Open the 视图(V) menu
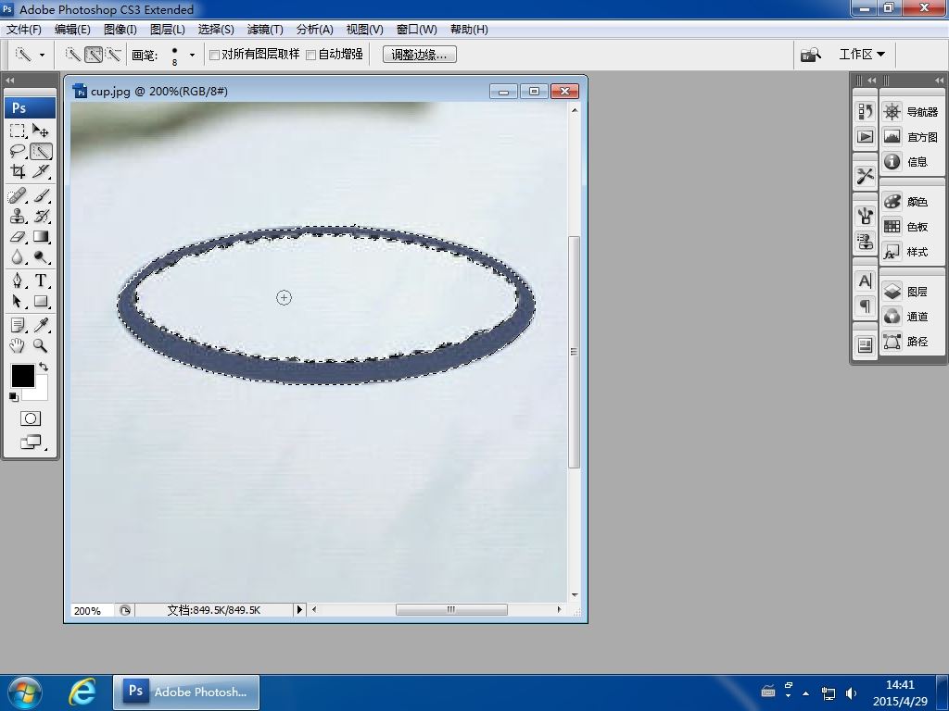Image resolution: width=949 pixels, height=711 pixels. coord(364,30)
